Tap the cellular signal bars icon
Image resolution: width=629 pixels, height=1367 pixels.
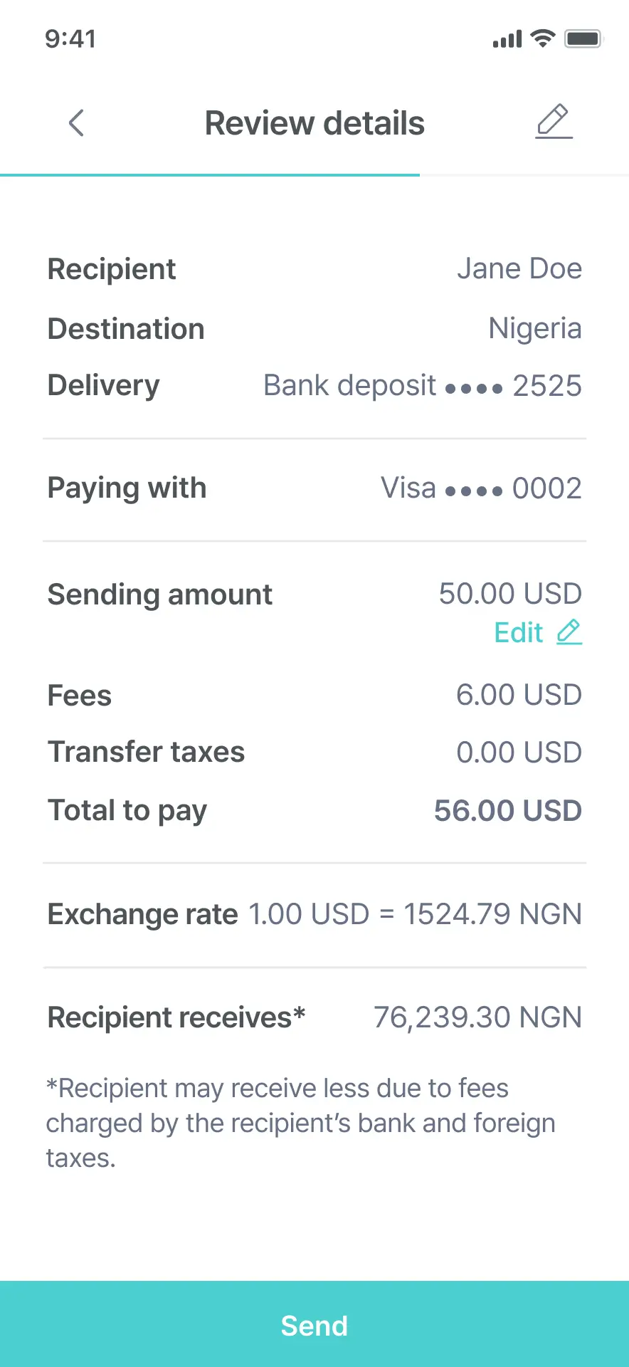pos(507,39)
